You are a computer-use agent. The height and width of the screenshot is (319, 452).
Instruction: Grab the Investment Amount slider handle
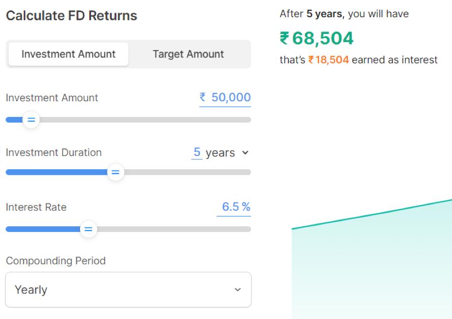[31, 120]
